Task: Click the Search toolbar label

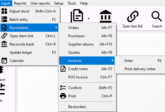Action: pyautogui.click(x=157, y=26)
